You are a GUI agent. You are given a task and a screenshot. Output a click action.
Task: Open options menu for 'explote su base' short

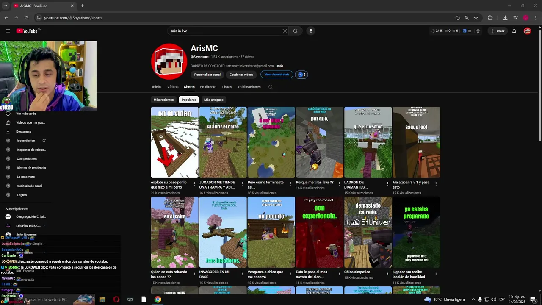coord(194,184)
